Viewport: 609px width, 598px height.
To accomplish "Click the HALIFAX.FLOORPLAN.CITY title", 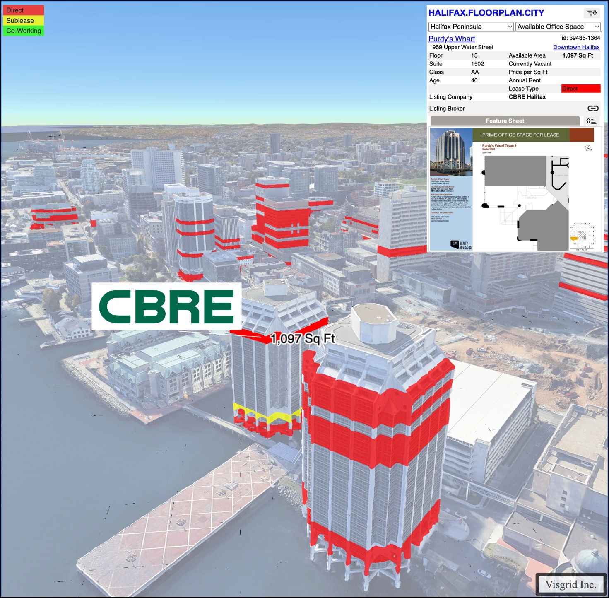I will click(x=486, y=13).
